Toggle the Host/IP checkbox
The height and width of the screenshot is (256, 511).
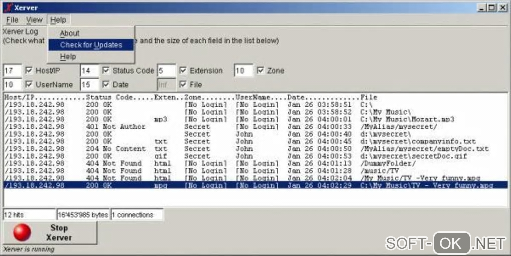coord(29,70)
